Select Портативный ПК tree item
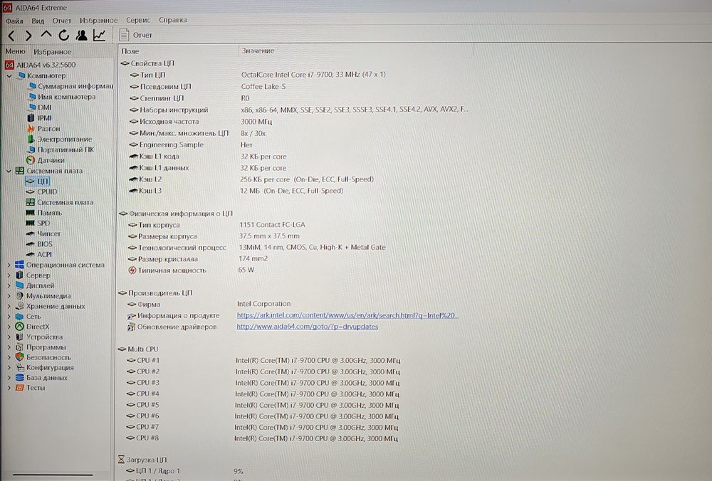Screen dimensions: 712x481 (61, 149)
